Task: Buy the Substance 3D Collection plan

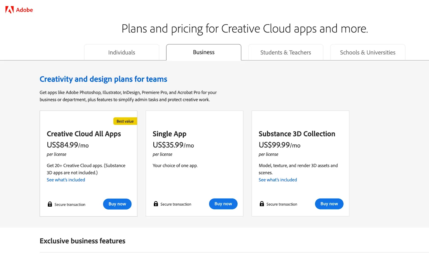Action: click(329, 204)
